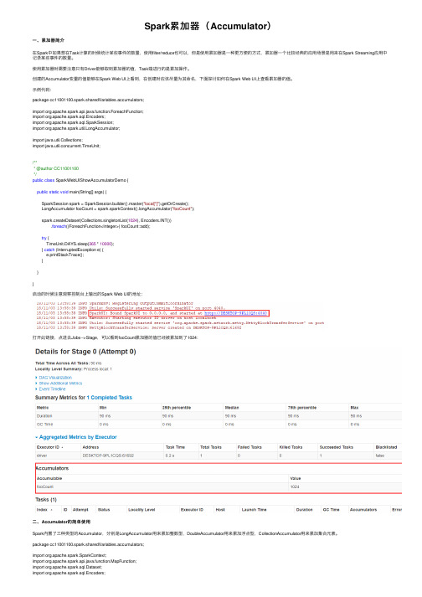This screenshot has width=422, height=597.
Task: Click the Attempt column header in Tasks
Action: tap(80, 509)
